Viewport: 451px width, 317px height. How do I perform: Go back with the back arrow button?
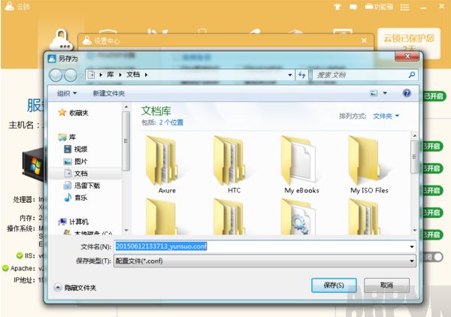(56, 75)
